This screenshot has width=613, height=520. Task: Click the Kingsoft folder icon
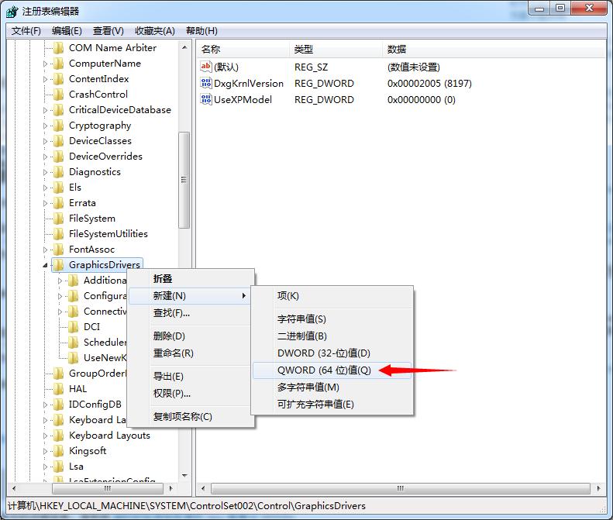pyautogui.click(x=58, y=451)
